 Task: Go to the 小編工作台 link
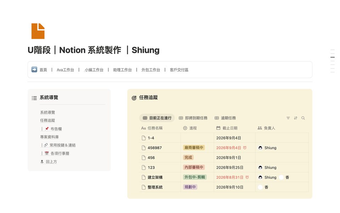pyautogui.click(x=94, y=70)
